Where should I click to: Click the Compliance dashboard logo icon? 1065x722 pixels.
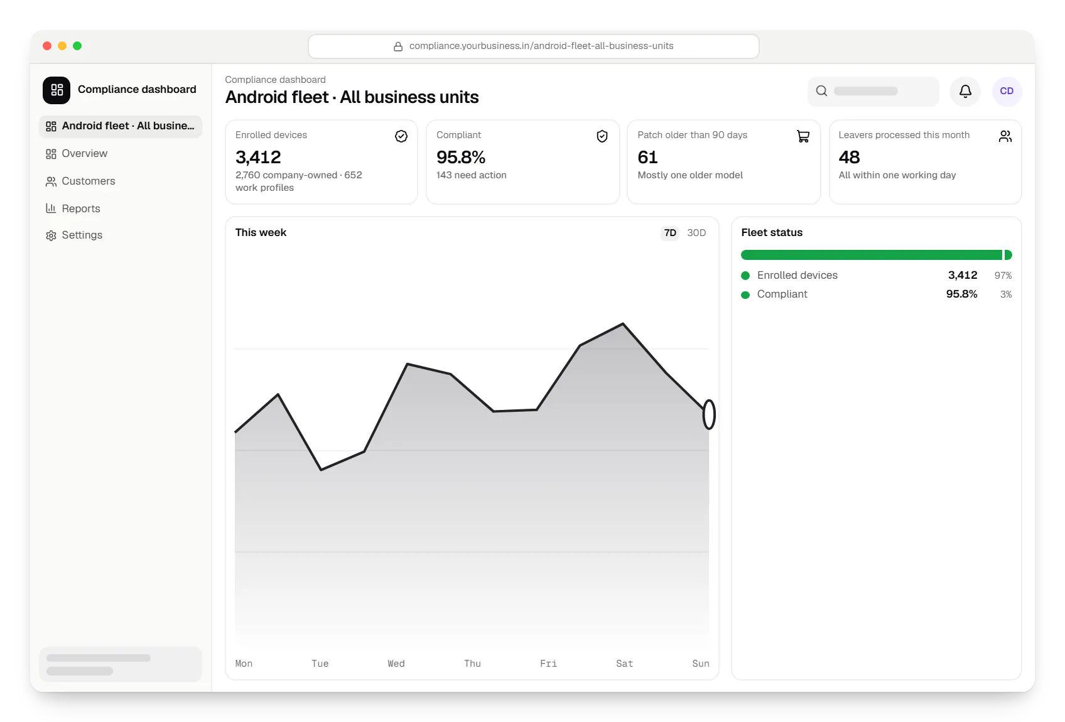pos(57,90)
